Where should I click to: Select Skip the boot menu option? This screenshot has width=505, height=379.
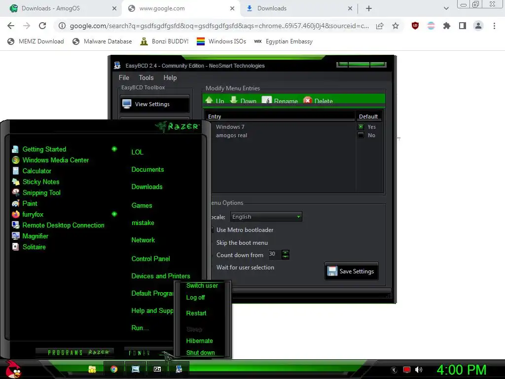(242, 243)
